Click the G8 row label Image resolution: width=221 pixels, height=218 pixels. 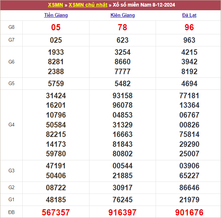(11, 27)
